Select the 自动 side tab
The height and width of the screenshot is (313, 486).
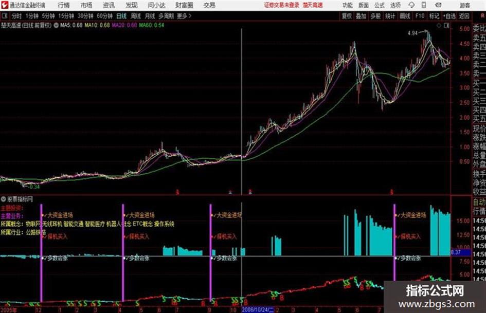479,202
